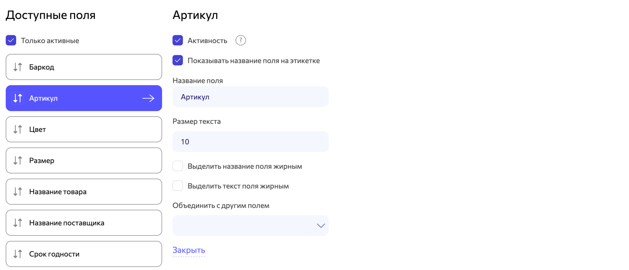Select the Срок годности field
The width and height of the screenshot is (629, 270).
point(84,254)
